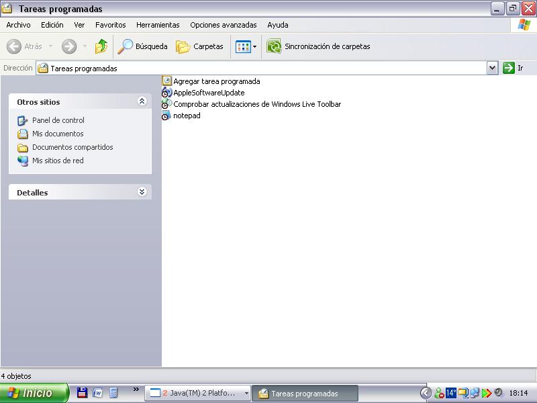
Task: Open the Panel de control link
Action: 58,120
